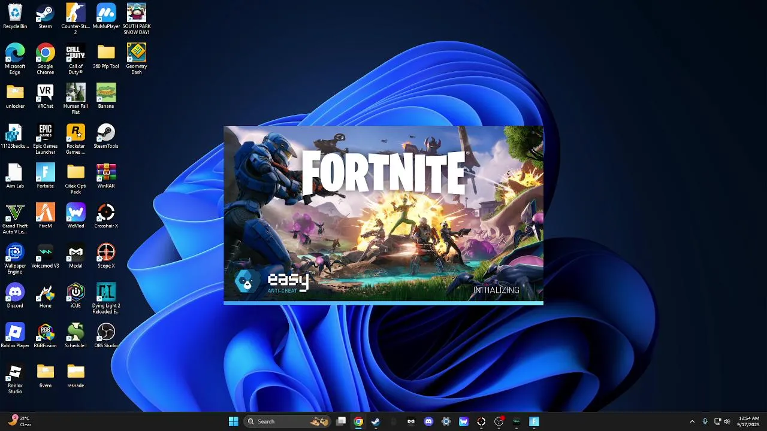
Task: Switch to Chrome in the taskbar
Action: [358, 421]
